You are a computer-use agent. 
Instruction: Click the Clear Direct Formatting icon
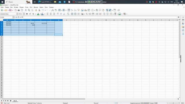39,10
